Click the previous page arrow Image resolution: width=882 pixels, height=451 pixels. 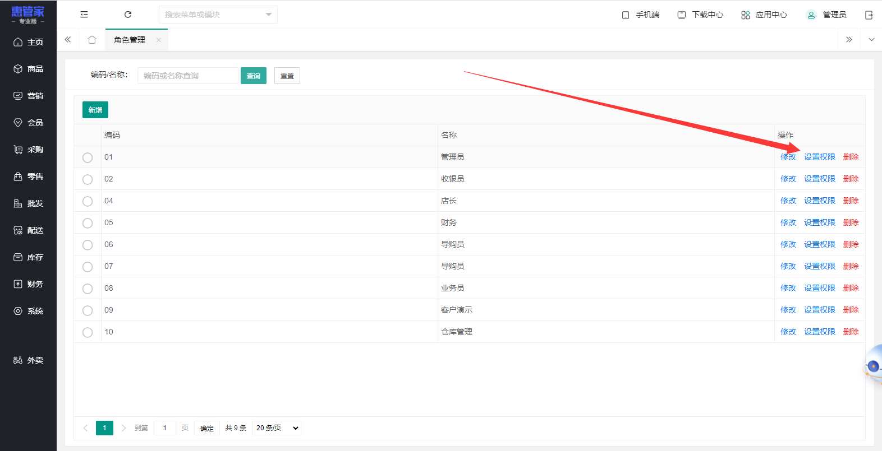click(85, 428)
